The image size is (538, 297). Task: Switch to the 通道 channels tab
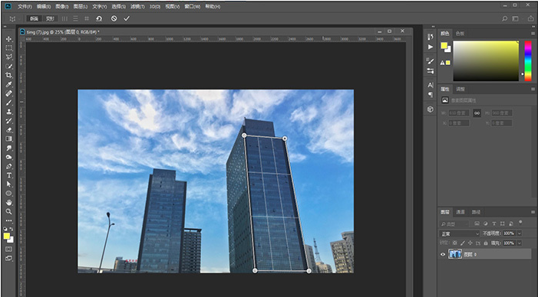pos(460,212)
